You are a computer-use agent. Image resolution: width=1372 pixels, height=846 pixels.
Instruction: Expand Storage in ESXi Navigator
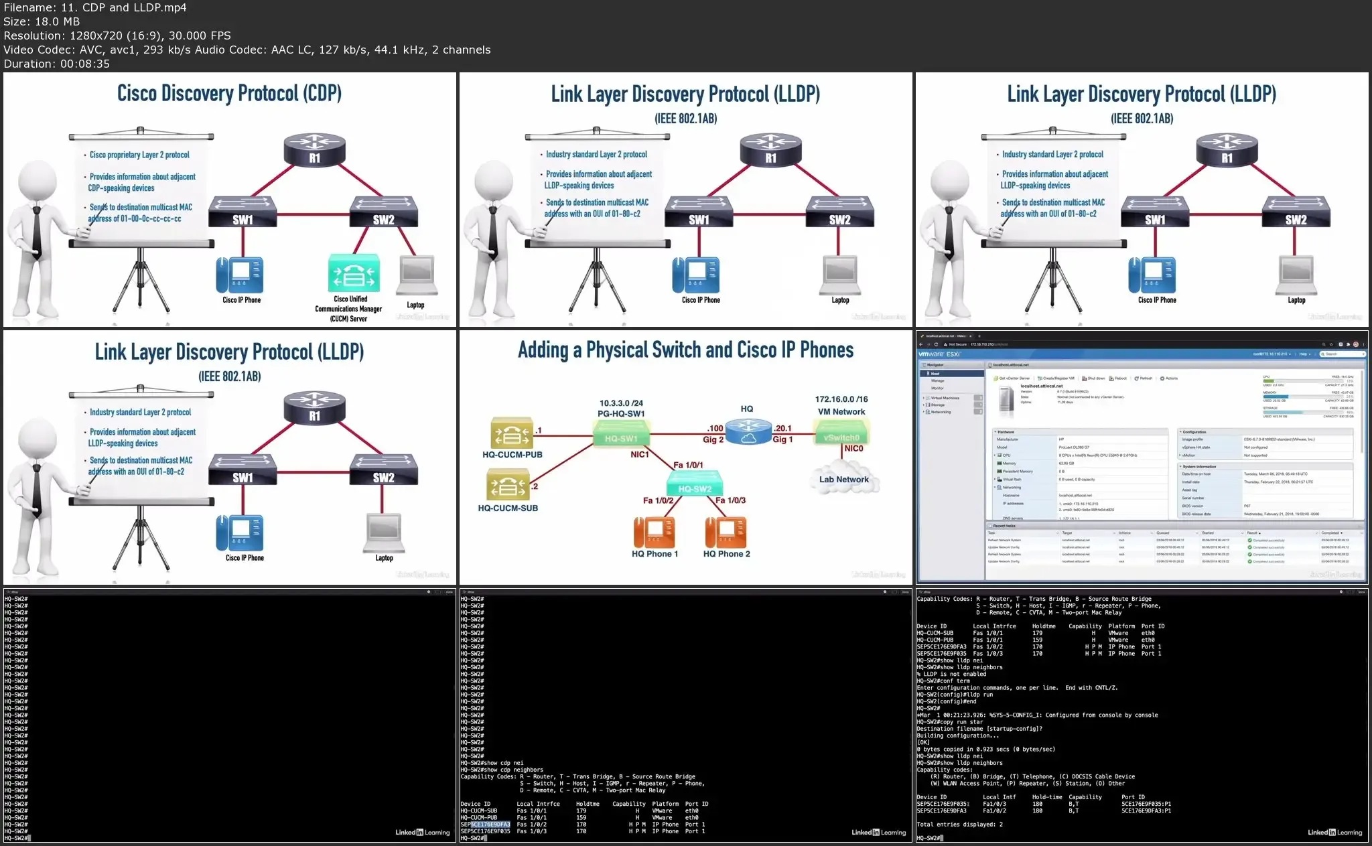(924, 405)
